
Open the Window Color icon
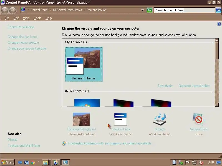(x=120, y=119)
